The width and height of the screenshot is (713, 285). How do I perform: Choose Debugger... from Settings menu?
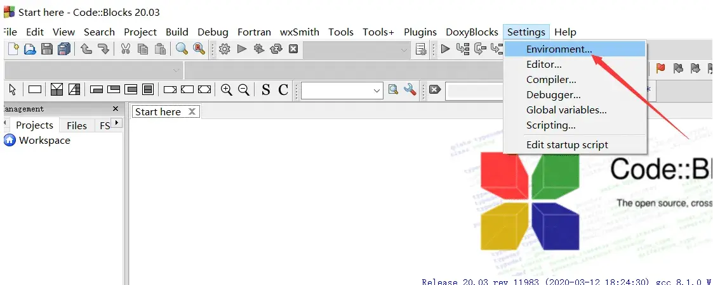click(x=575, y=95)
